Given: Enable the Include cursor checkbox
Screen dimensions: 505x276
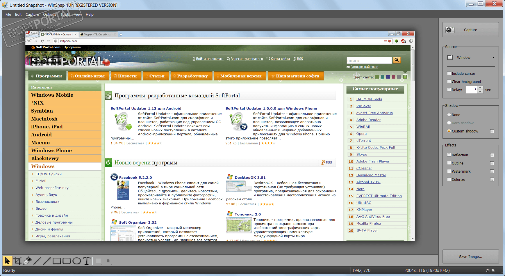Looking at the screenshot, I should (x=449, y=73).
